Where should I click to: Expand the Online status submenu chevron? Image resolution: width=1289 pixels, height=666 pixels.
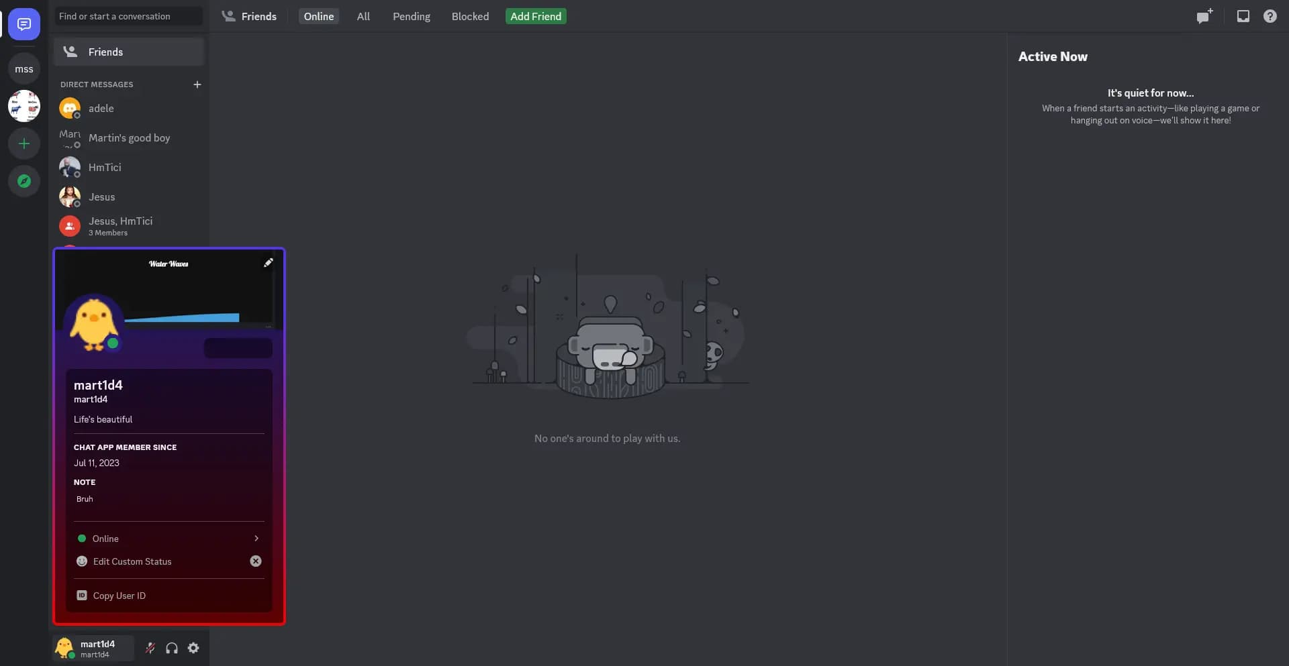point(256,539)
